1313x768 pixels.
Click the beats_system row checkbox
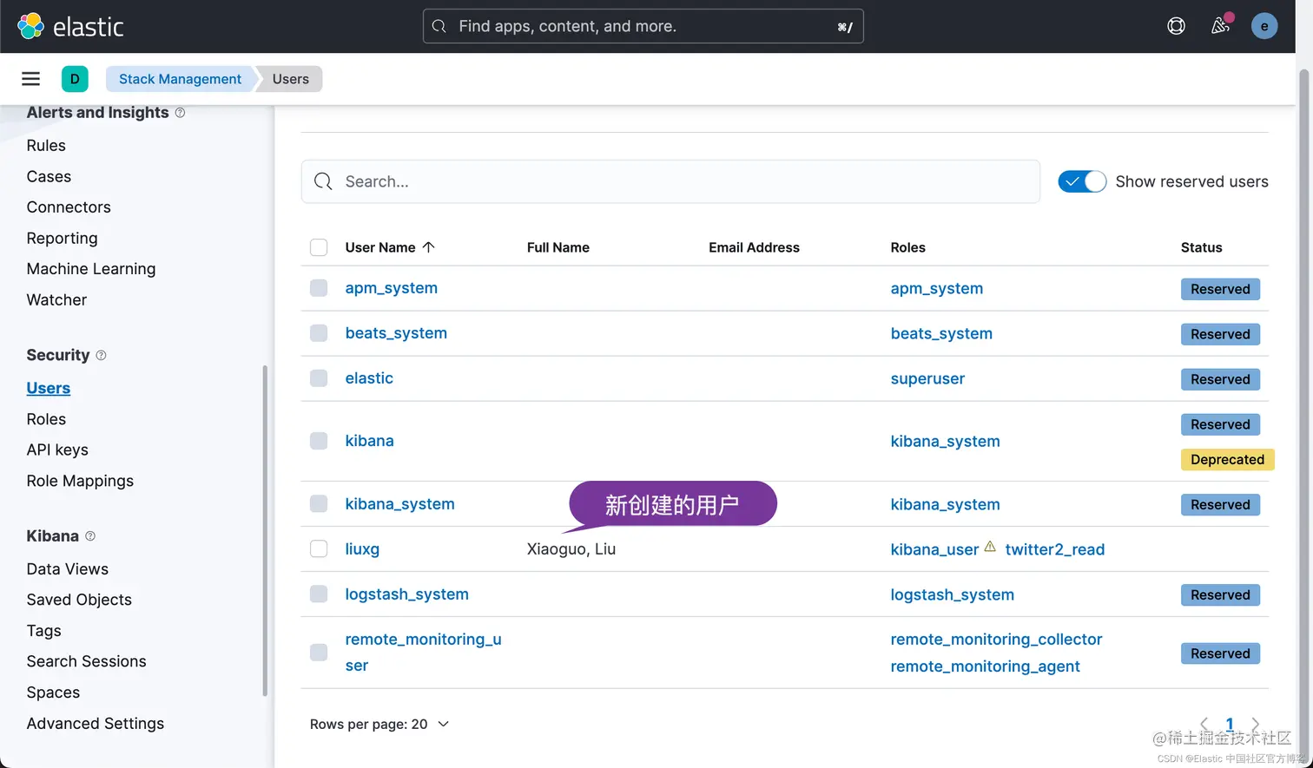click(319, 333)
